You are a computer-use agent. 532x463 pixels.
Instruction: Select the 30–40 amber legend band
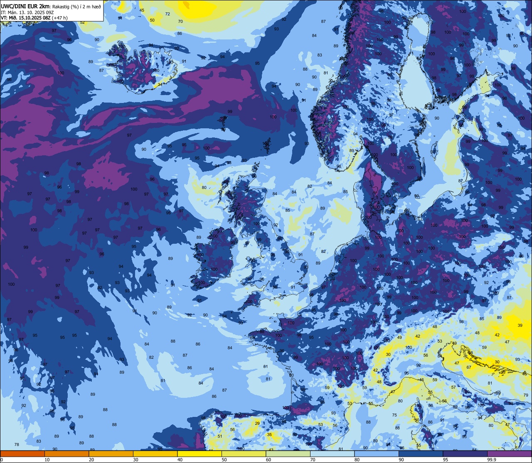(x=155, y=454)
